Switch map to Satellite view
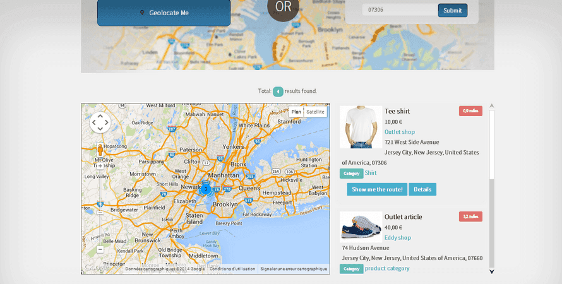Screen dimensions: 562x284 [315, 112]
